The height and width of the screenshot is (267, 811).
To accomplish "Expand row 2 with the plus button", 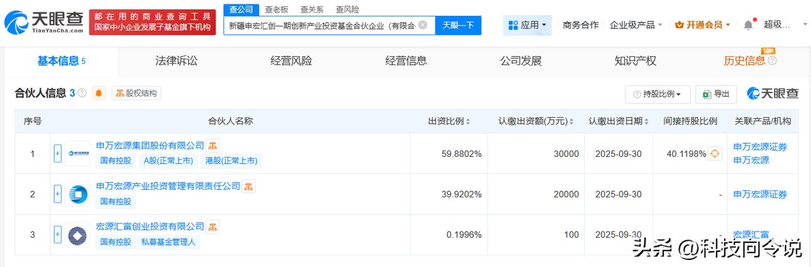I will 58,194.
